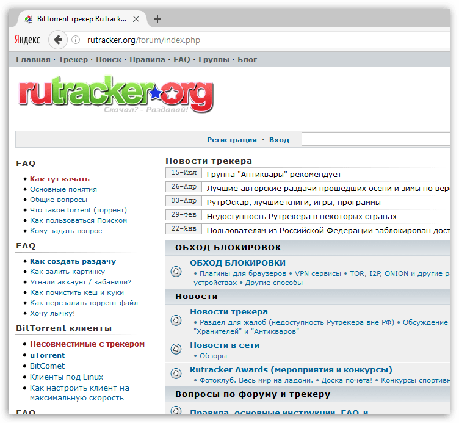Open news Пользователям из Российской Федерации заблокирован
Viewport: 459px width, 423px height.
click(x=328, y=231)
